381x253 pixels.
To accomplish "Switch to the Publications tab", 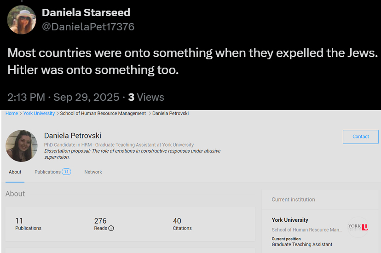I will pos(48,172).
